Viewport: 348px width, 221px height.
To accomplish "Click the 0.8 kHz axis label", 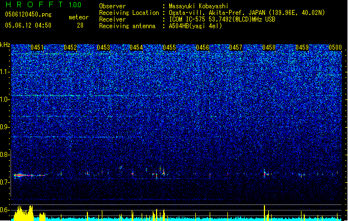I will 4,155.
